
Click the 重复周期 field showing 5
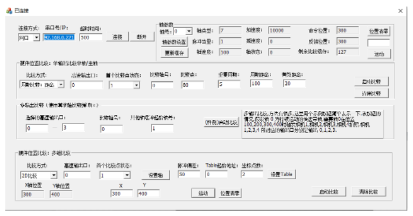[x=229, y=84]
